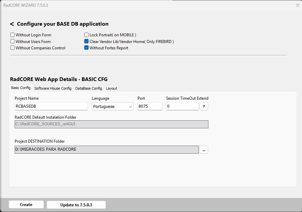Disable the Without Fortes Report checkbox

tap(87, 48)
